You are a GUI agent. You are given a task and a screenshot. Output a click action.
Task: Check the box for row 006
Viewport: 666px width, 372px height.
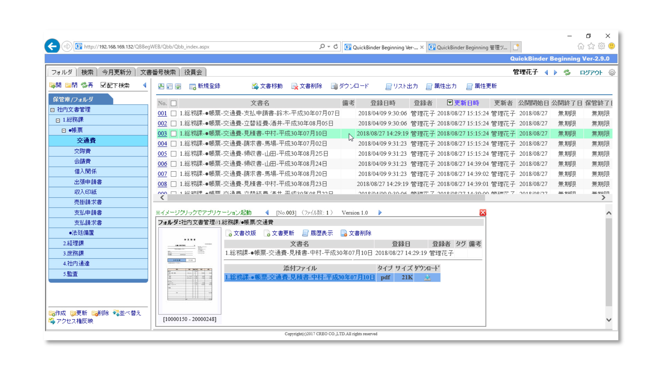(x=174, y=164)
